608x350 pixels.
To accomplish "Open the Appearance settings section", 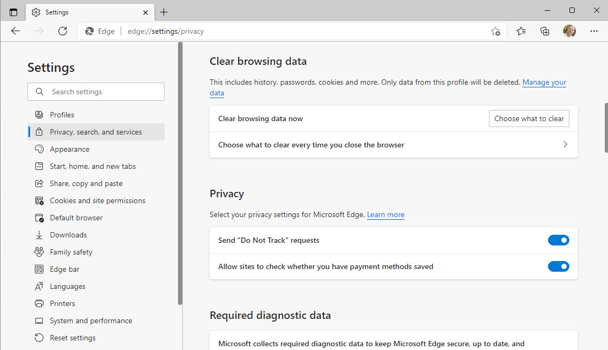I will click(x=69, y=149).
